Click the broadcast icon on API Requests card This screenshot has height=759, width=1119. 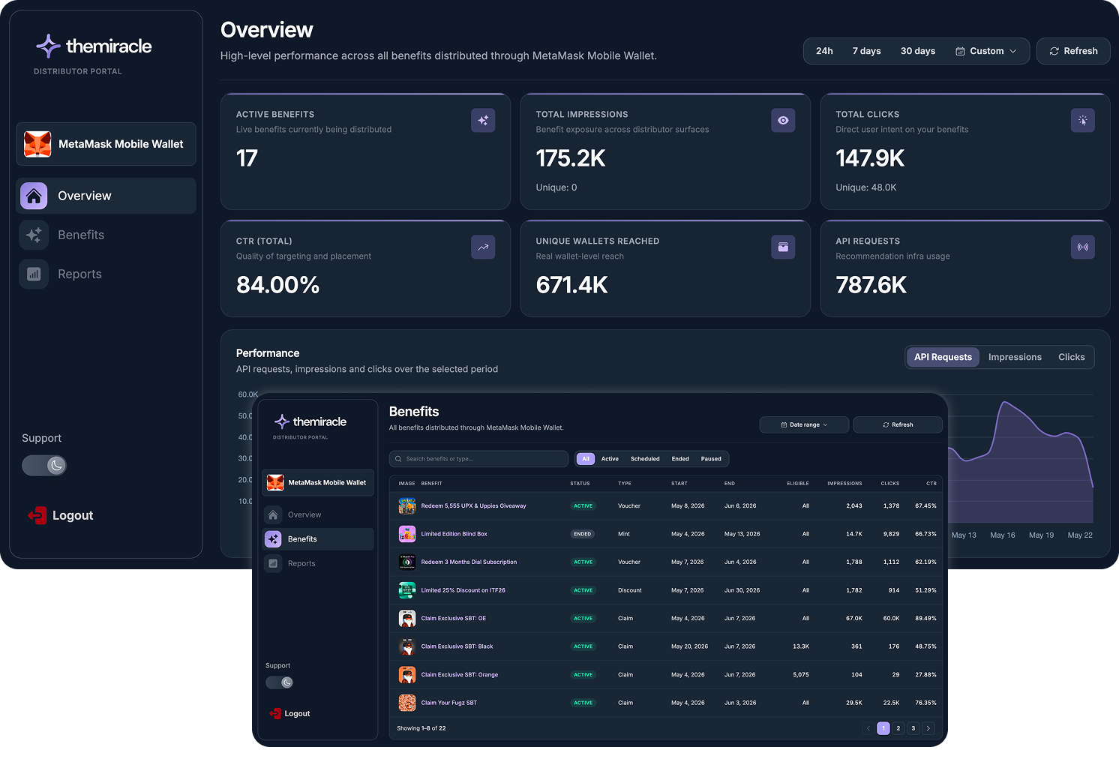click(1083, 247)
